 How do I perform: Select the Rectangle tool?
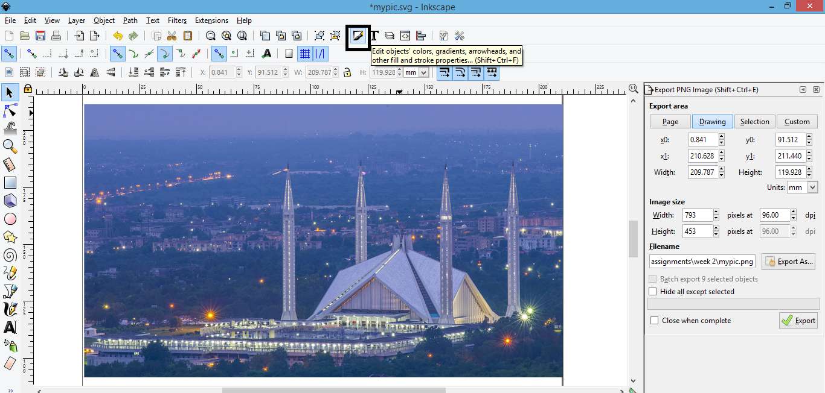(x=10, y=183)
